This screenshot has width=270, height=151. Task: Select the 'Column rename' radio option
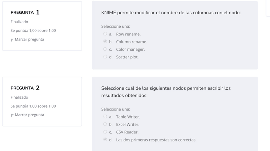pos(105,42)
